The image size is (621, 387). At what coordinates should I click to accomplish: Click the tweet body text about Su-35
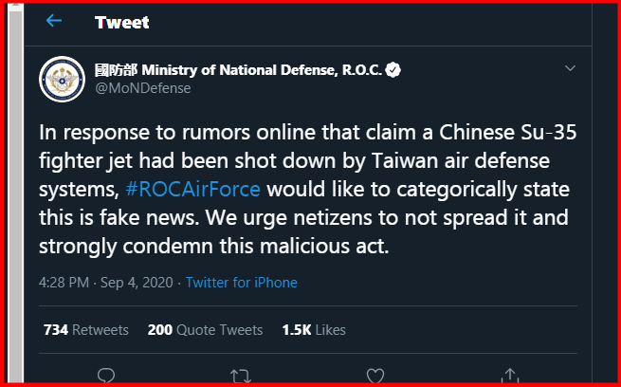(x=308, y=189)
